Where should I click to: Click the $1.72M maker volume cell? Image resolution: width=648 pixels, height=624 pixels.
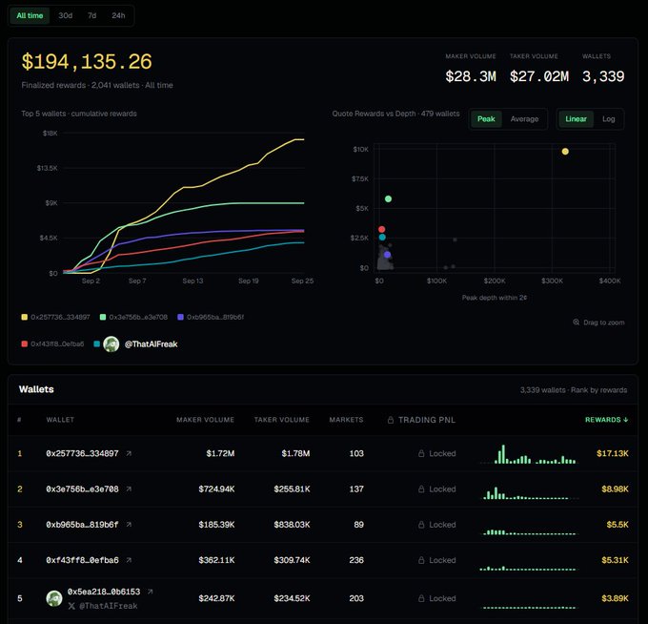(x=220, y=453)
